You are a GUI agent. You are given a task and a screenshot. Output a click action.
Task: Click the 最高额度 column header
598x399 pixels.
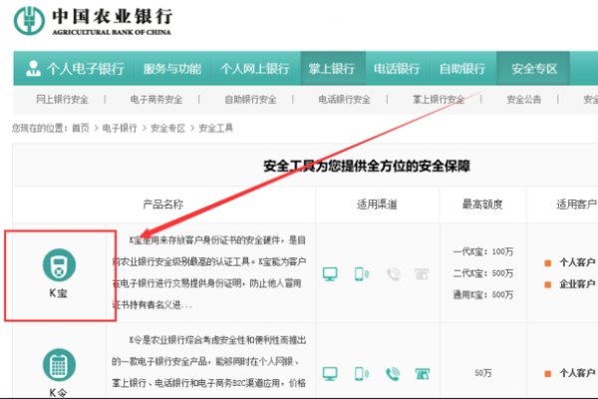[482, 204]
